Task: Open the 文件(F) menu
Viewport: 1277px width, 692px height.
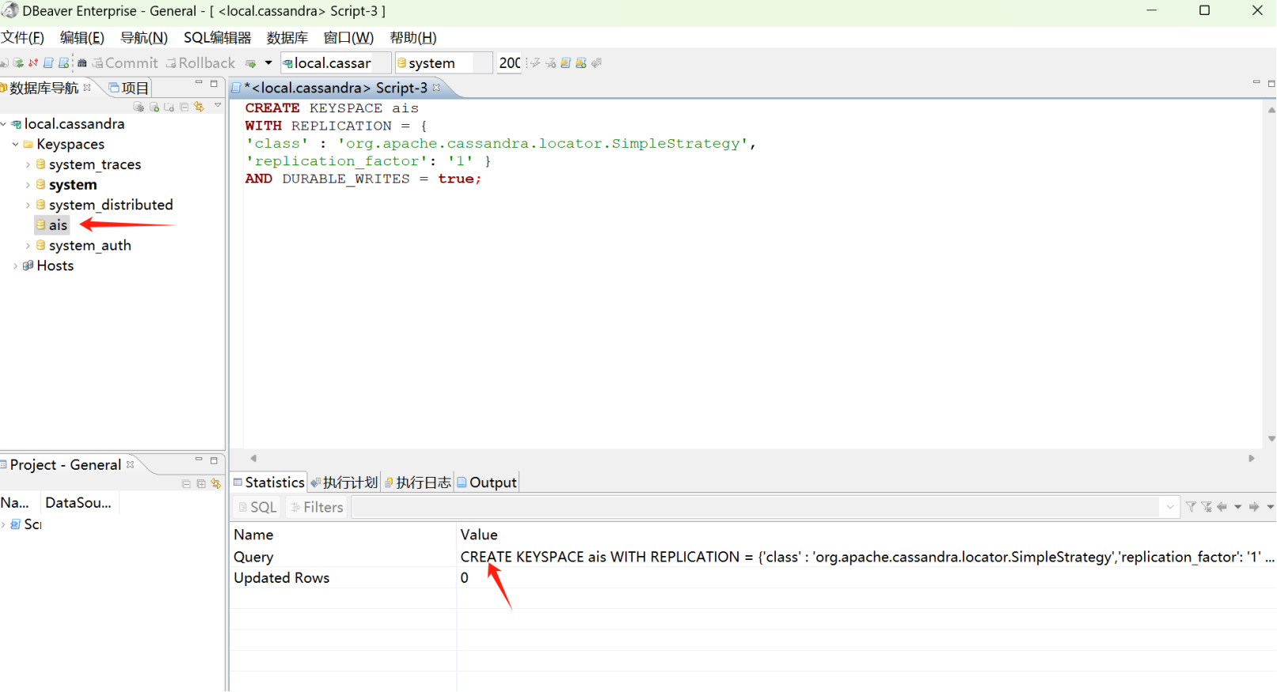Action: click(x=22, y=38)
